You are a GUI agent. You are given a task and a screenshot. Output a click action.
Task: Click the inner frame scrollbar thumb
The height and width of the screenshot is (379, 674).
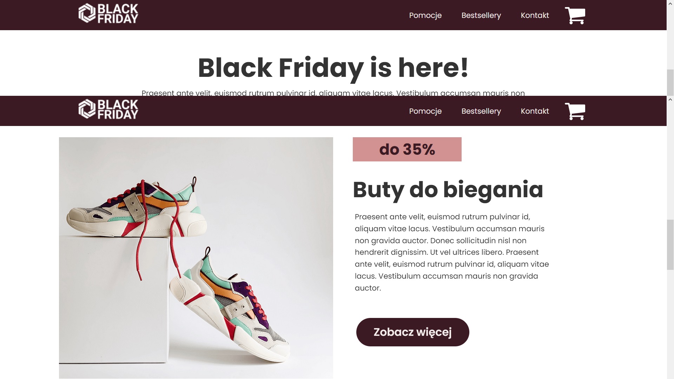[x=670, y=245]
